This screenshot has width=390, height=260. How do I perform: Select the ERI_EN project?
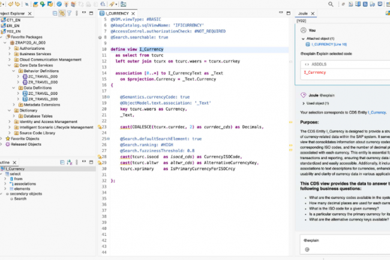coord(13,26)
